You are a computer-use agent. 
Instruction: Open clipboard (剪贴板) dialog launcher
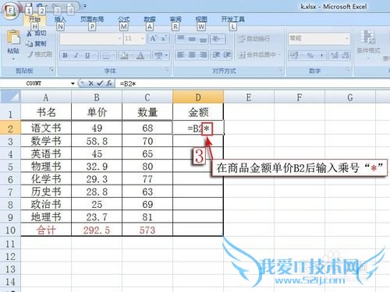(51, 70)
